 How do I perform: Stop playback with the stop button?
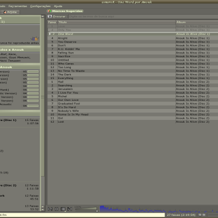[x=63, y=209]
